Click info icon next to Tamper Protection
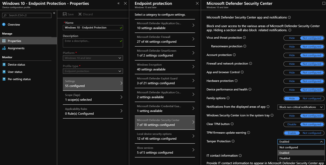This screenshot has width=326, height=165. click(233, 142)
